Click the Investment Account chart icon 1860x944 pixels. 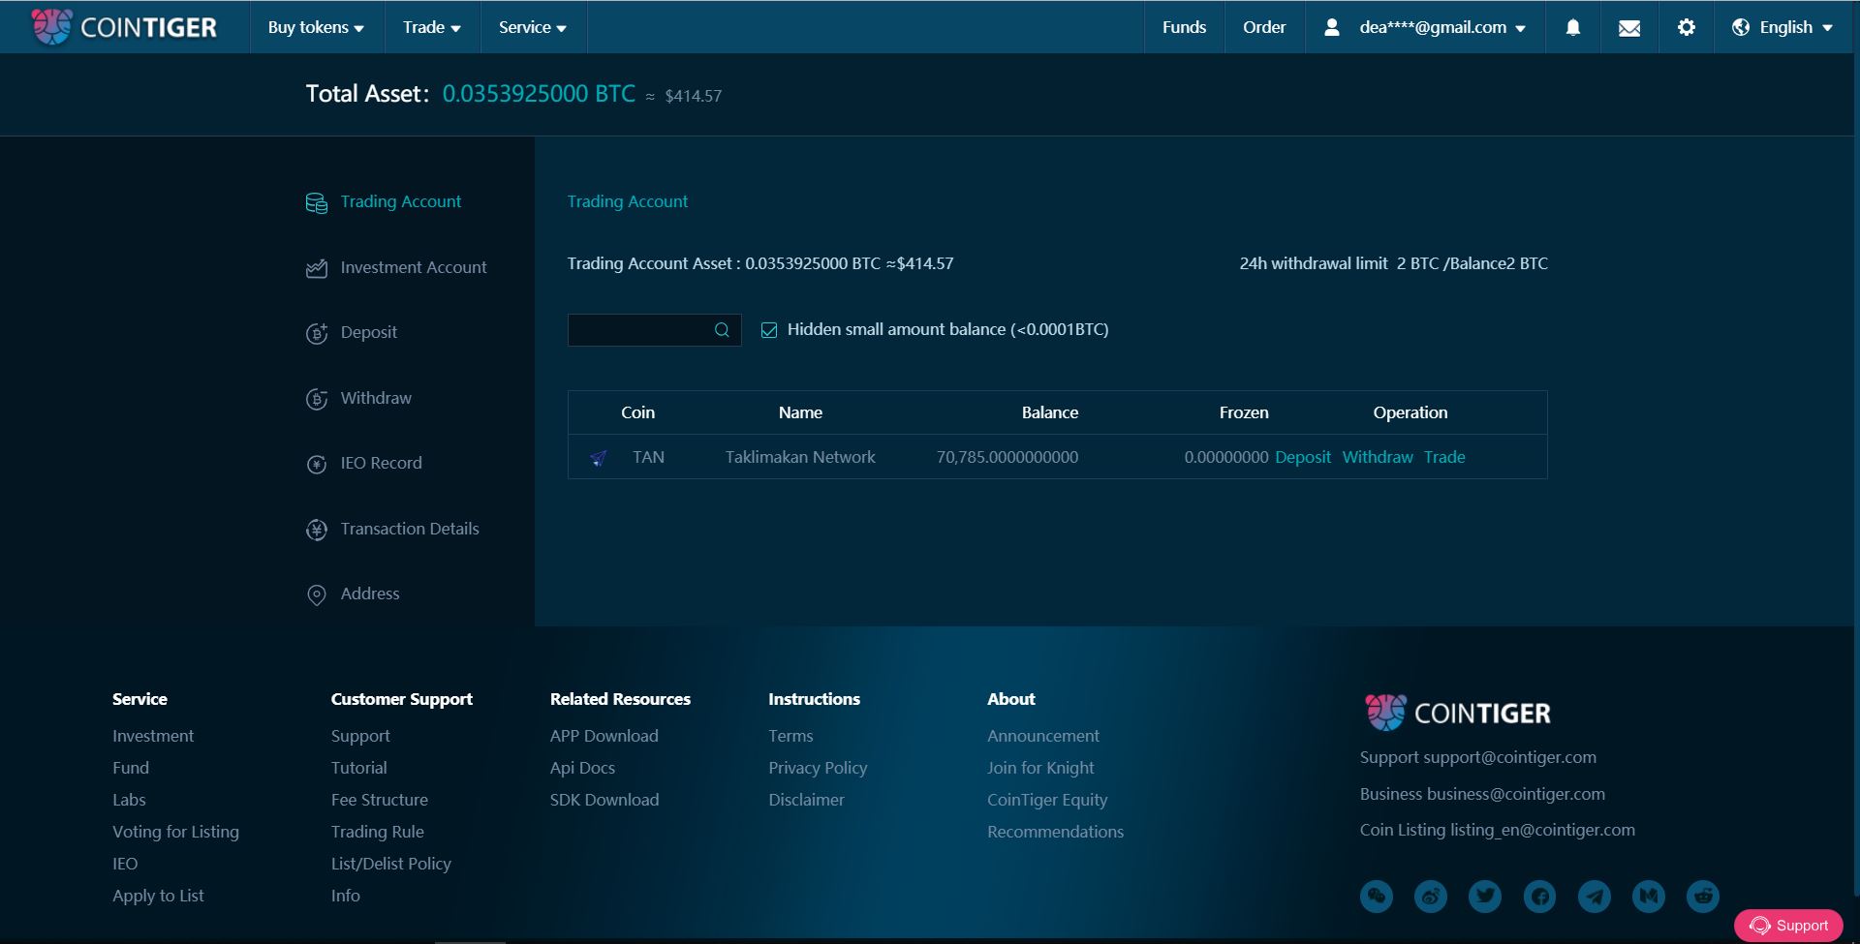(317, 268)
